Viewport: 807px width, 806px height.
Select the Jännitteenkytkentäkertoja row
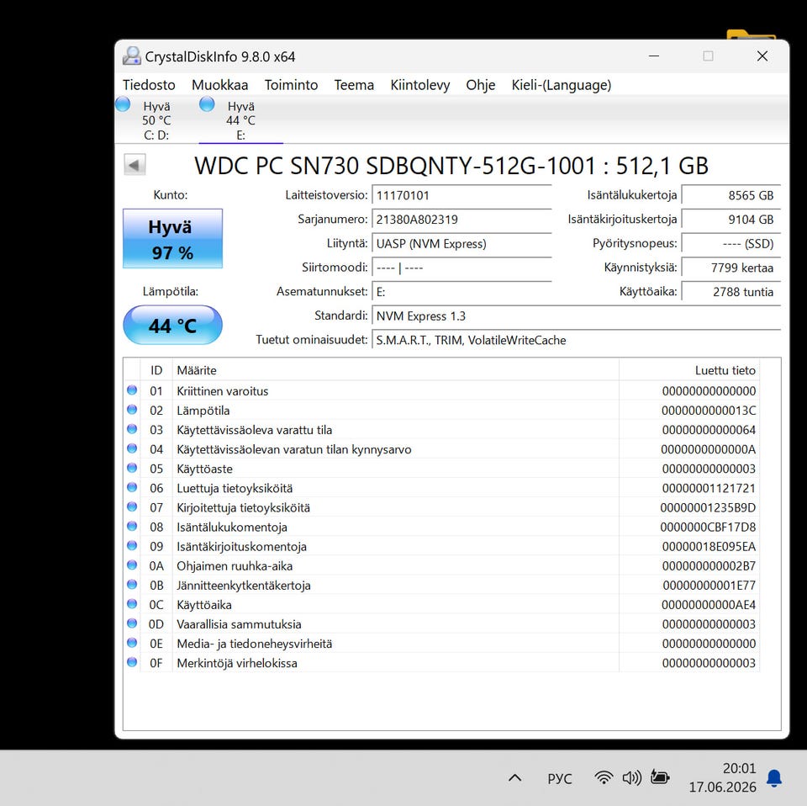(442, 586)
